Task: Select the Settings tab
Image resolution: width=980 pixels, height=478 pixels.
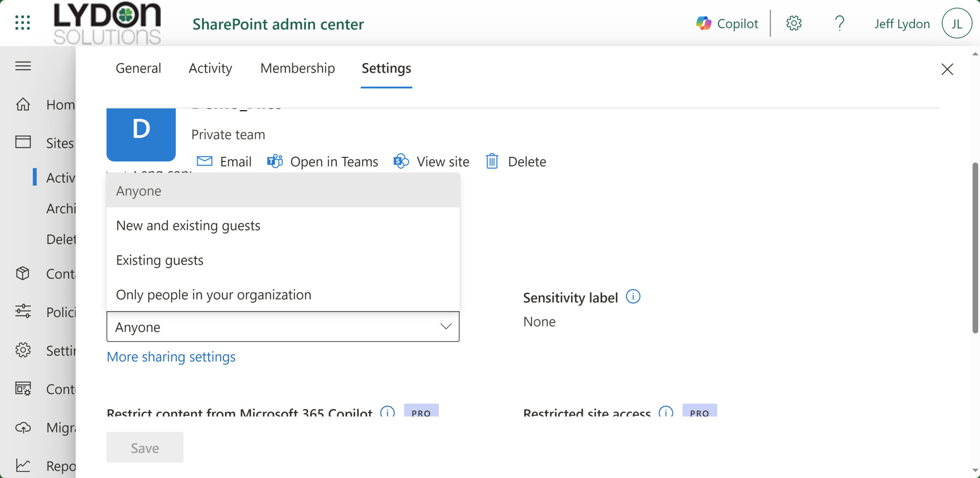Action: point(386,68)
